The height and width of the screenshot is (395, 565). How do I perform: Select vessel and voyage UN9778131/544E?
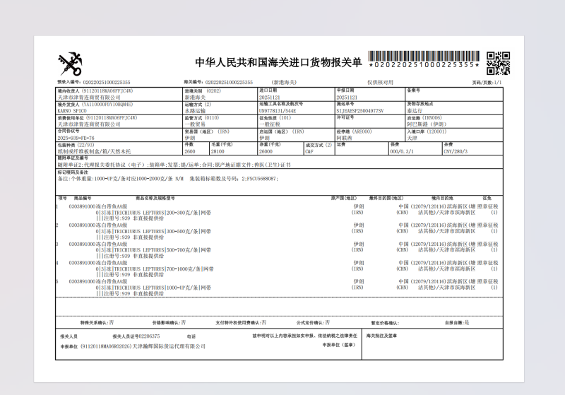(x=278, y=111)
